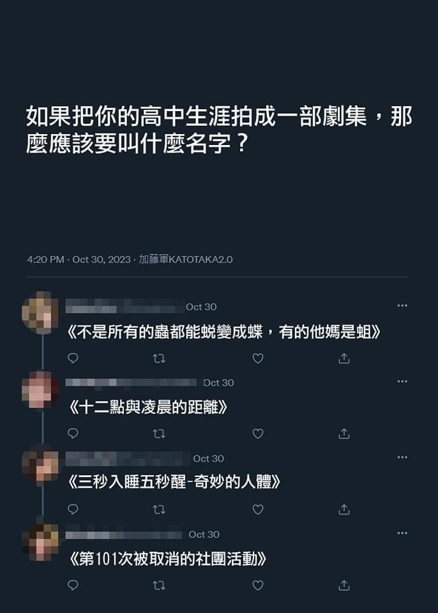The image size is (438, 613).
Task: Retweet the 十二點與凌晨的距離 reply
Action: (159, 434)
